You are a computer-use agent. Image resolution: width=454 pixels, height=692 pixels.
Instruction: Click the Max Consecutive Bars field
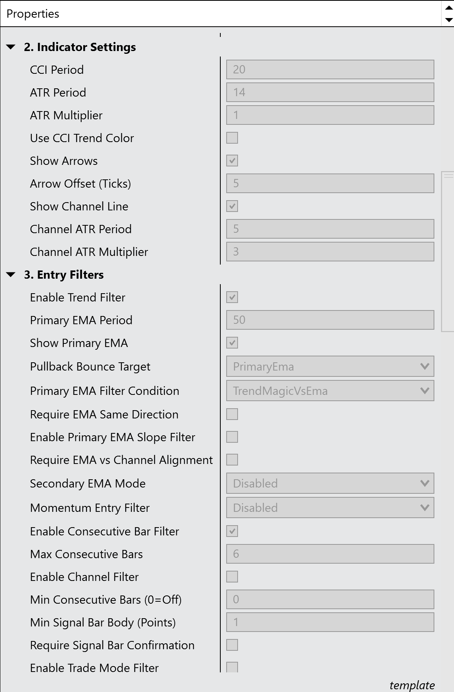330,554
